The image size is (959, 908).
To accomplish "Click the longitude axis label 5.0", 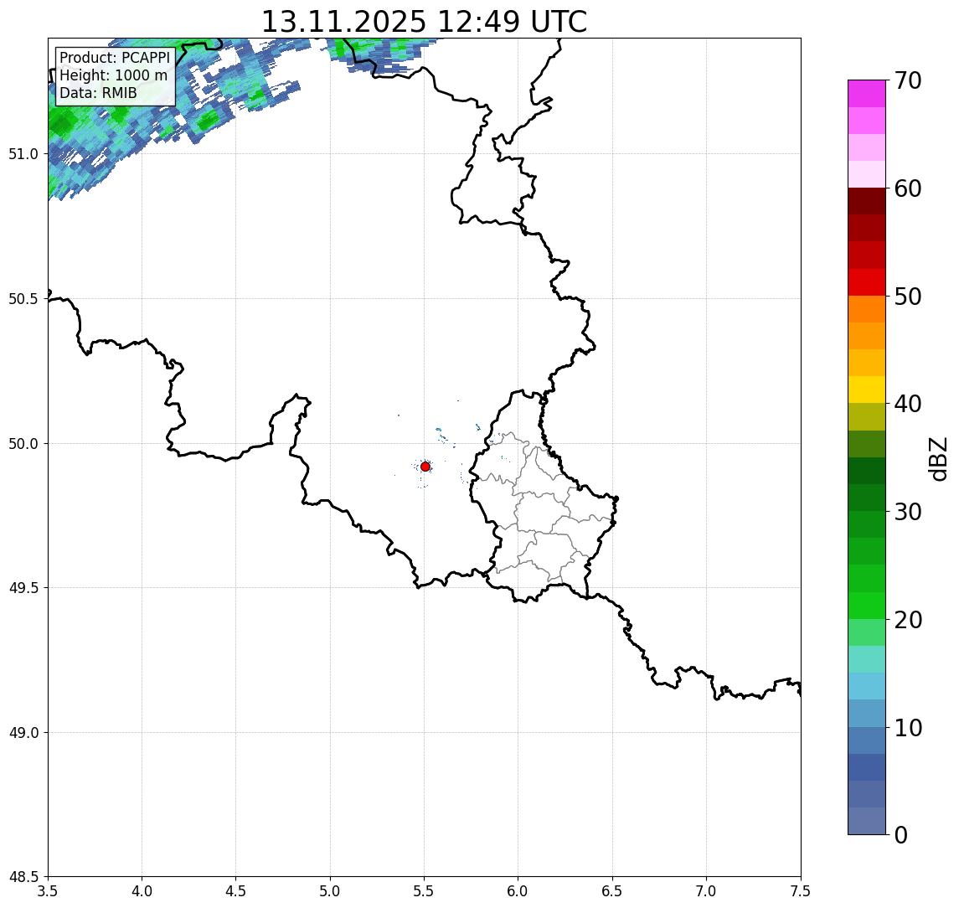I will pos(330,891).
